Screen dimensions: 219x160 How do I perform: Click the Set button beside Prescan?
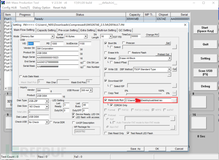coord(168,43)
